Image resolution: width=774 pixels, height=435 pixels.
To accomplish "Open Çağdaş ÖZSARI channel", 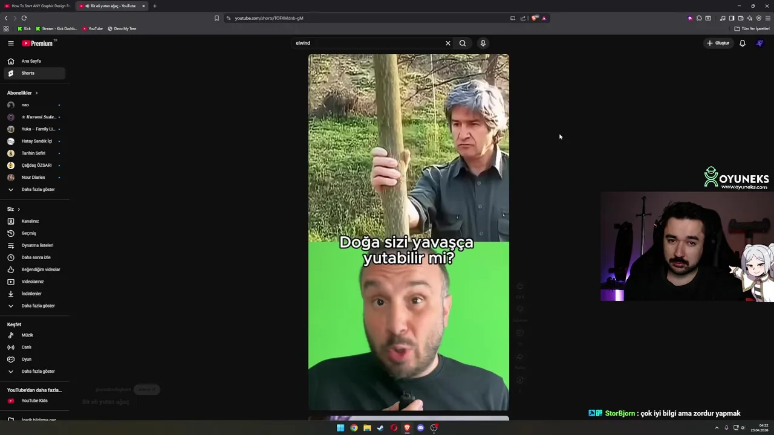I will coord(34,165).
